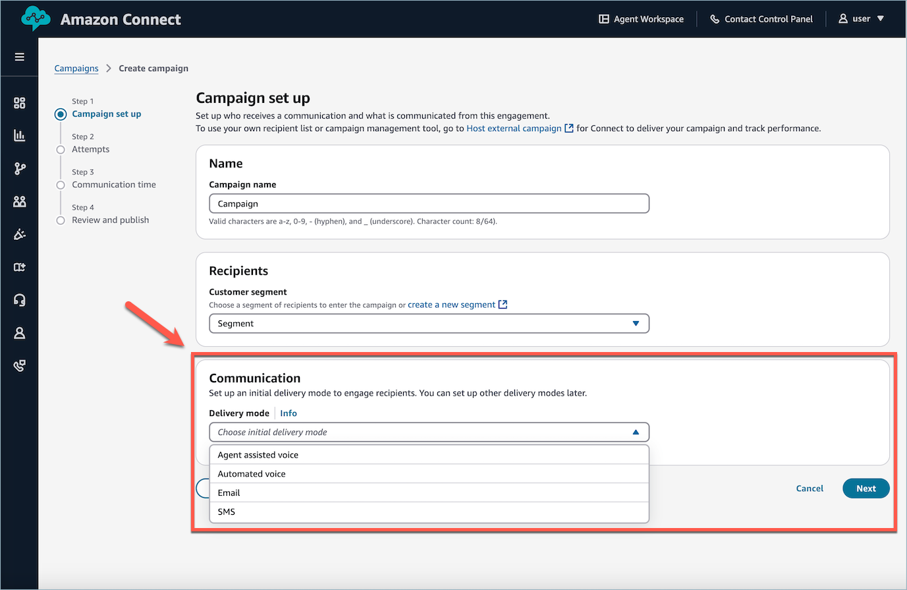Click the headset support icon in sidebar
The image size is (907, 590).
pos(19,300)
